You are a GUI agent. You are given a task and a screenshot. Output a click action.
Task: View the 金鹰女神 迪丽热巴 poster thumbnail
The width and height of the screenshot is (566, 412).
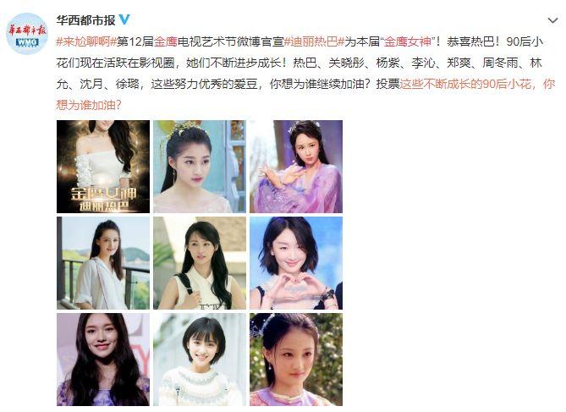click(x=103, y=167)
